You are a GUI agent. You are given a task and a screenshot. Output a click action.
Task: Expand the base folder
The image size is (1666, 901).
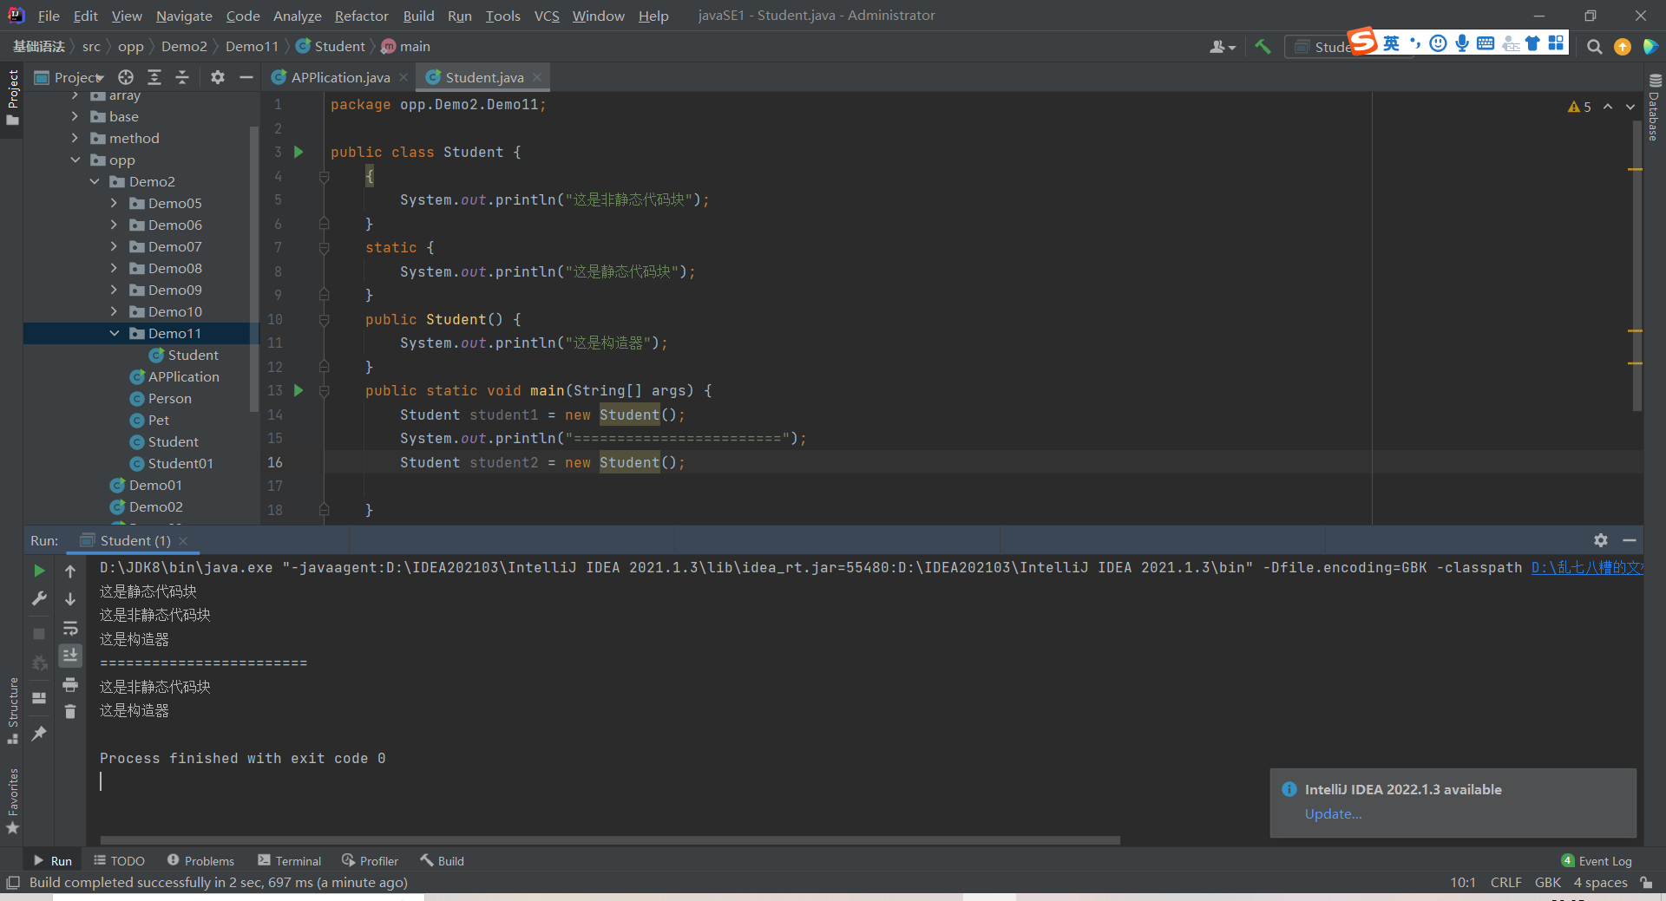pyautogui.click(x=75, y=117)
